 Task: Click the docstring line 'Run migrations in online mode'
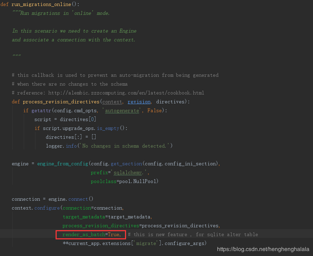(x=61, y=13)
